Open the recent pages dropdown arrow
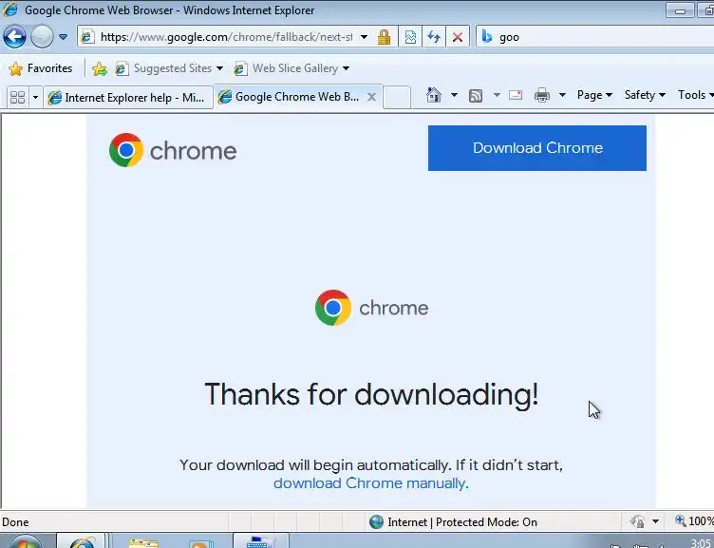The height and width of the screenshot is (548, 714). click(x=63, y=37)
